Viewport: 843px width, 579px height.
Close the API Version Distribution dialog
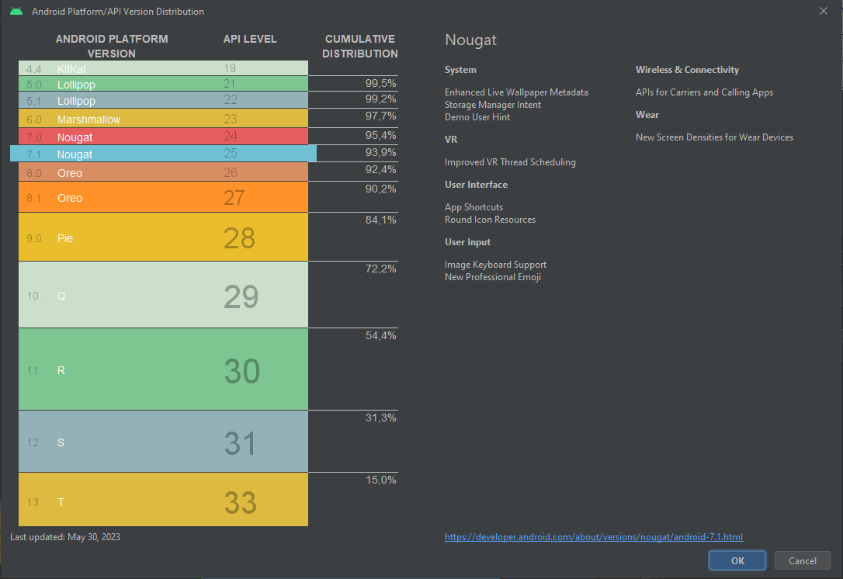(823, 11)
